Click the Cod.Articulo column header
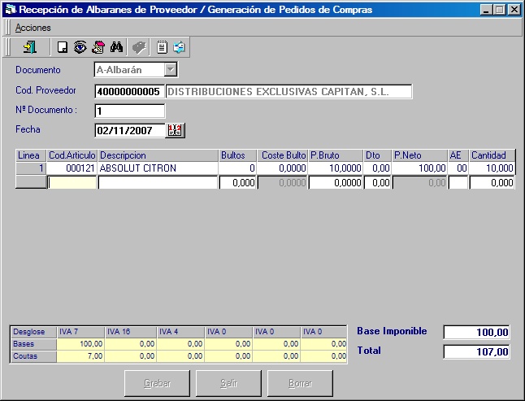Screen dimensions: 525x401 [x=72, y=155]
